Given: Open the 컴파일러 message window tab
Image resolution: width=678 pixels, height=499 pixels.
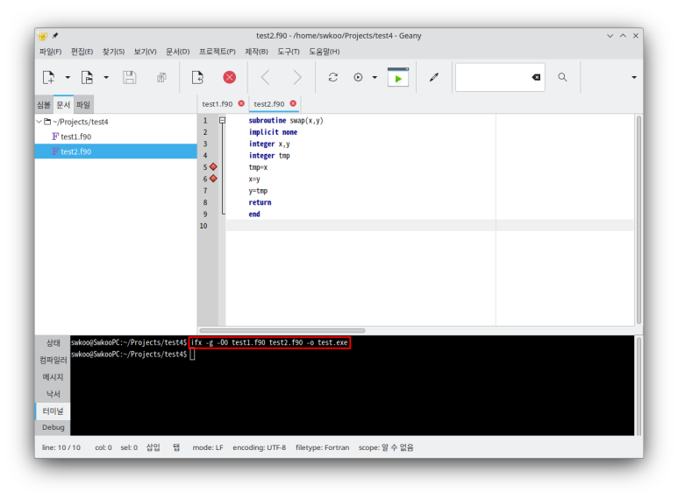Looking at the screenshot, I should coord(53,360).
